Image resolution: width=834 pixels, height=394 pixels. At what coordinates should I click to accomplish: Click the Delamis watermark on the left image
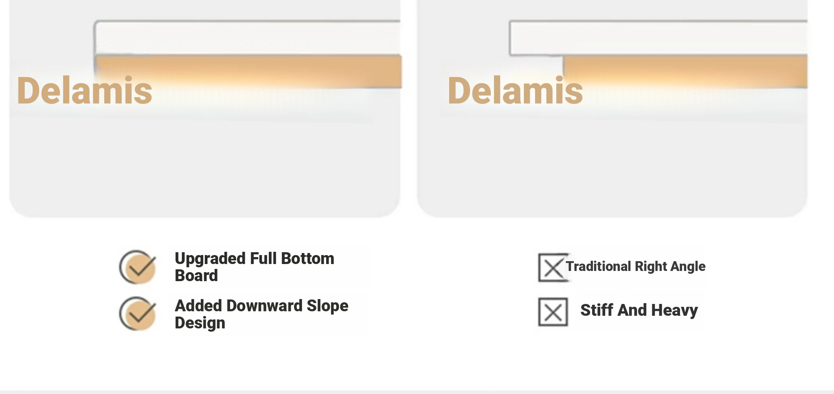(84, 91)
